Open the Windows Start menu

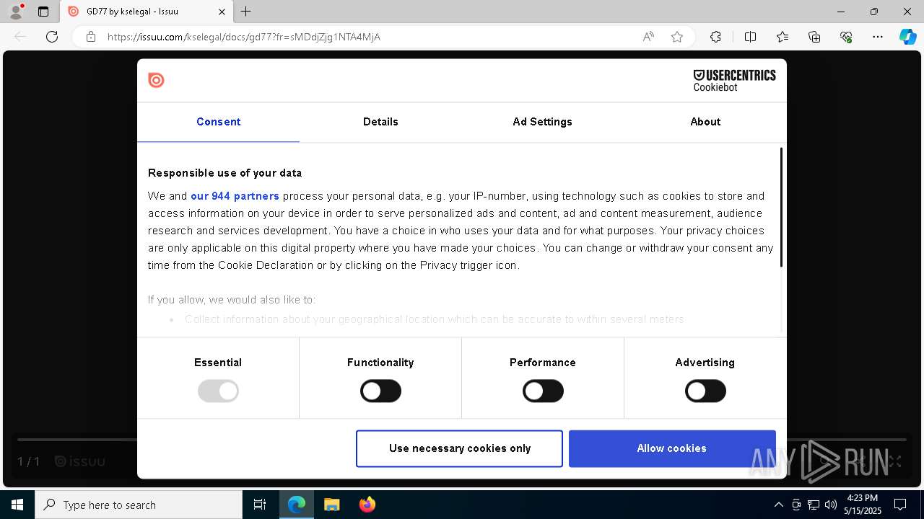coord(17,505)
